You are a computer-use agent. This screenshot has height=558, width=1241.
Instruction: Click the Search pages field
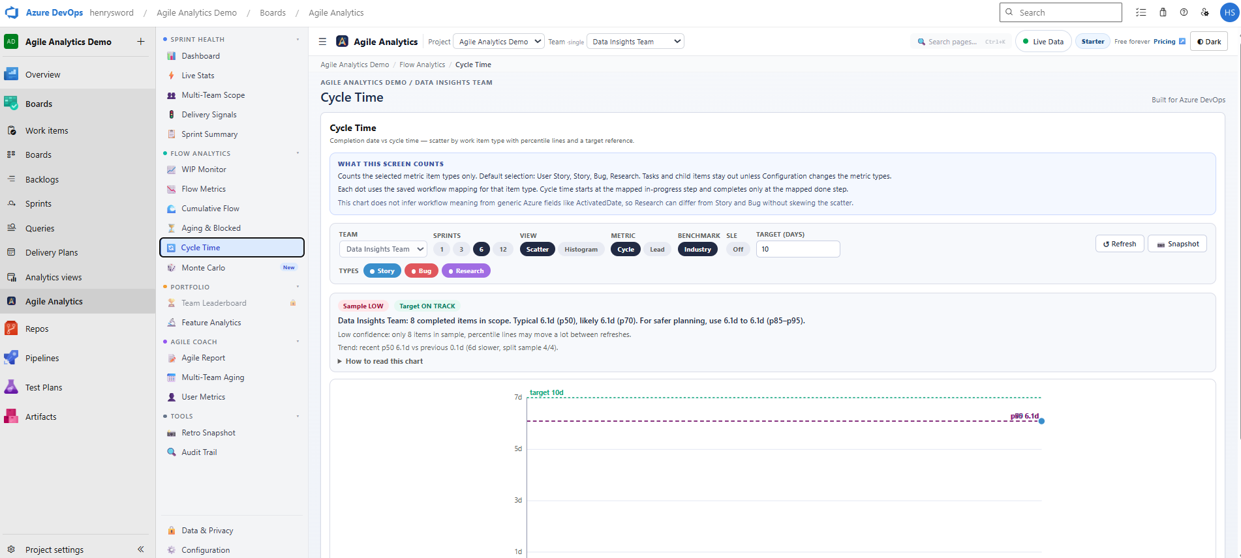961,42
